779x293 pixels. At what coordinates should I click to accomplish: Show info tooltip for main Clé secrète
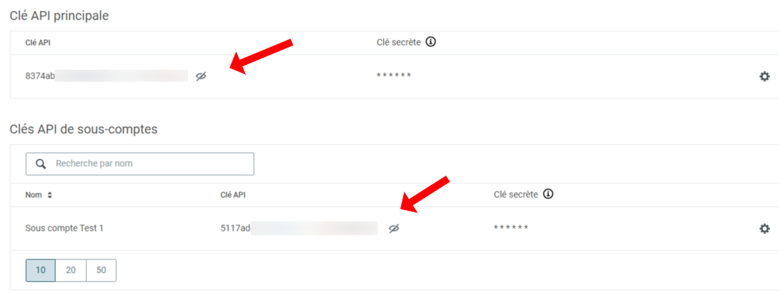click(431, 42)
